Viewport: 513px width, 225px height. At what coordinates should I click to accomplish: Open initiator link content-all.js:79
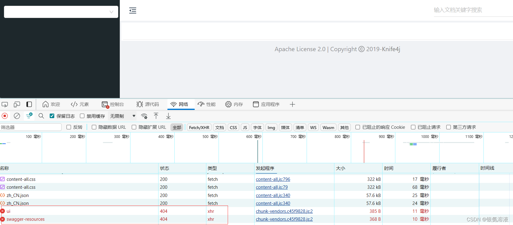point(272,187)
